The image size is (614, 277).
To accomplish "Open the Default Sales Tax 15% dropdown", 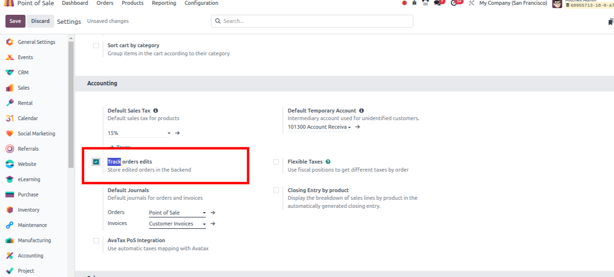I will (139, 133).
